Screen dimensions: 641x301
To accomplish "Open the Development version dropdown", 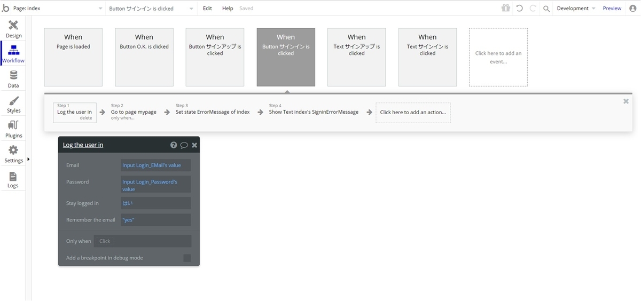I will [576, 9].
